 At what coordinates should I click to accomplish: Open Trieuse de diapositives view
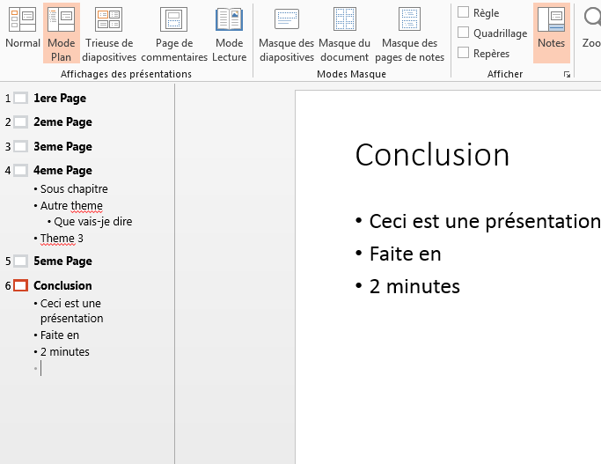point(109,32)
